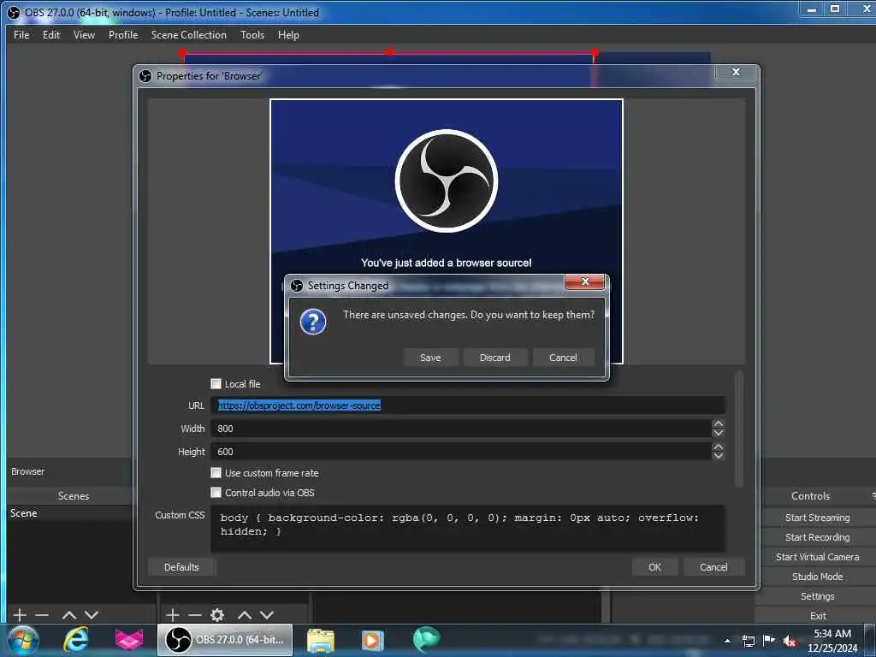Open the File menu
Viewport: 876px width, 657px height.
[21, 34]
